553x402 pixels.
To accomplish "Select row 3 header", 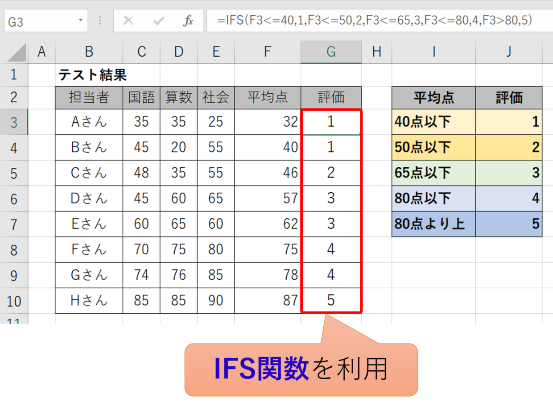I will [14, 122].
